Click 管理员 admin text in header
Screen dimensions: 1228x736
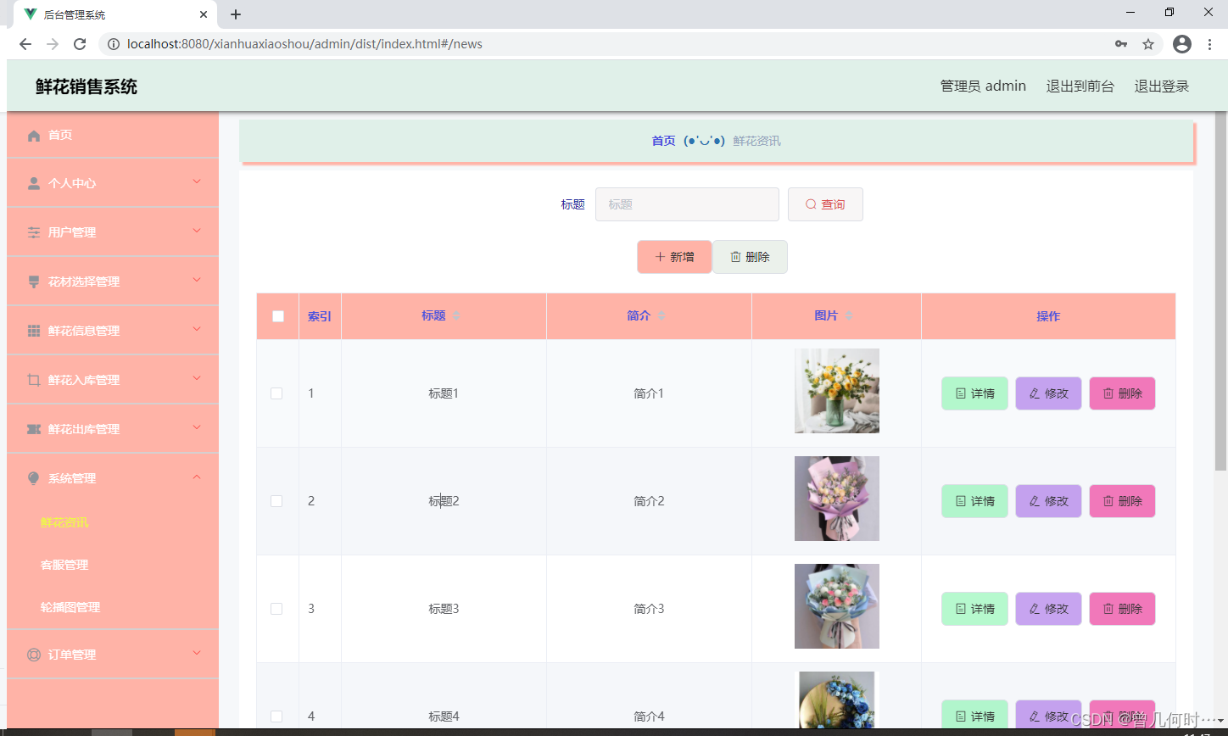click(983, 86)
